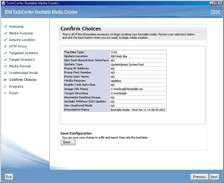Click the hollow arrow beside Finish
The width and height of the screenshot is (224, 183).
pos(5,93)
